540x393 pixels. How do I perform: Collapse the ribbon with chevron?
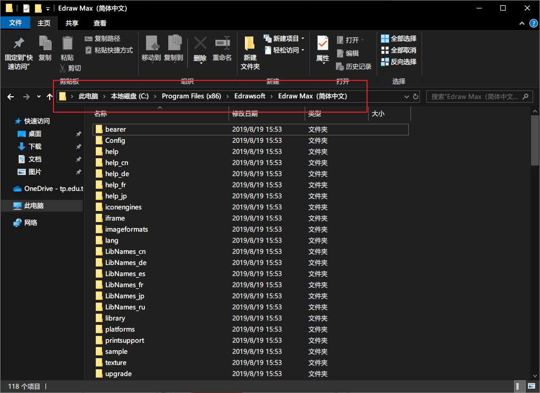522,23
